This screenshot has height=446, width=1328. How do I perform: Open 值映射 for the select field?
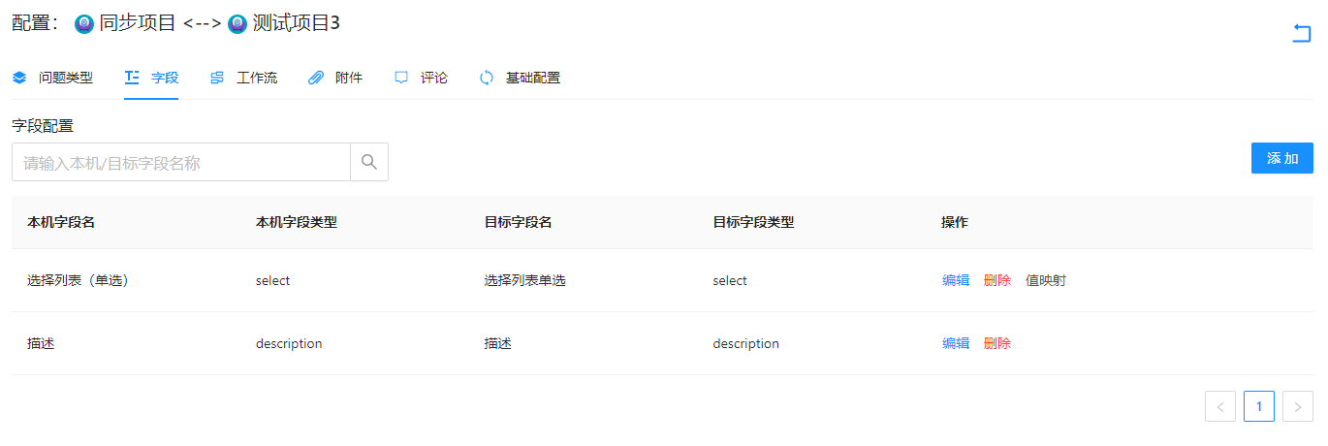tap(1046, 280)
